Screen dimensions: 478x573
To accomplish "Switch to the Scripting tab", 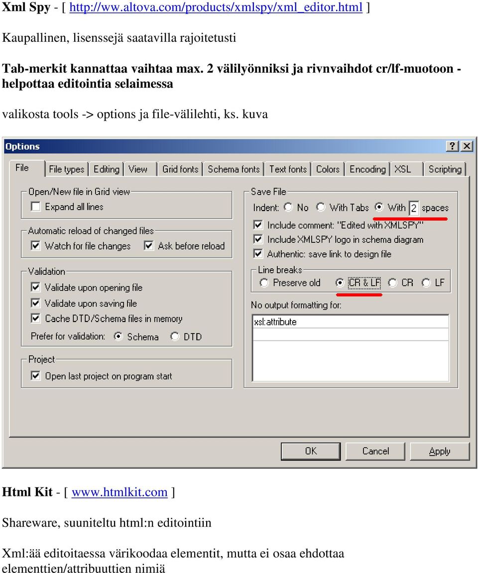I will pos(445,169).
